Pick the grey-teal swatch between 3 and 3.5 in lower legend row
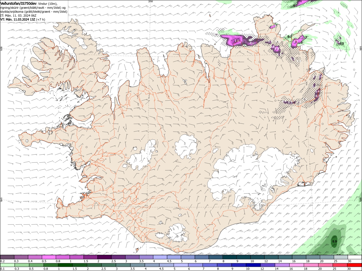The image size is (362, 271). [x=123, y=265]
